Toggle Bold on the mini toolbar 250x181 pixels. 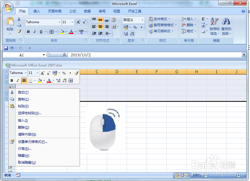[12, 81]
